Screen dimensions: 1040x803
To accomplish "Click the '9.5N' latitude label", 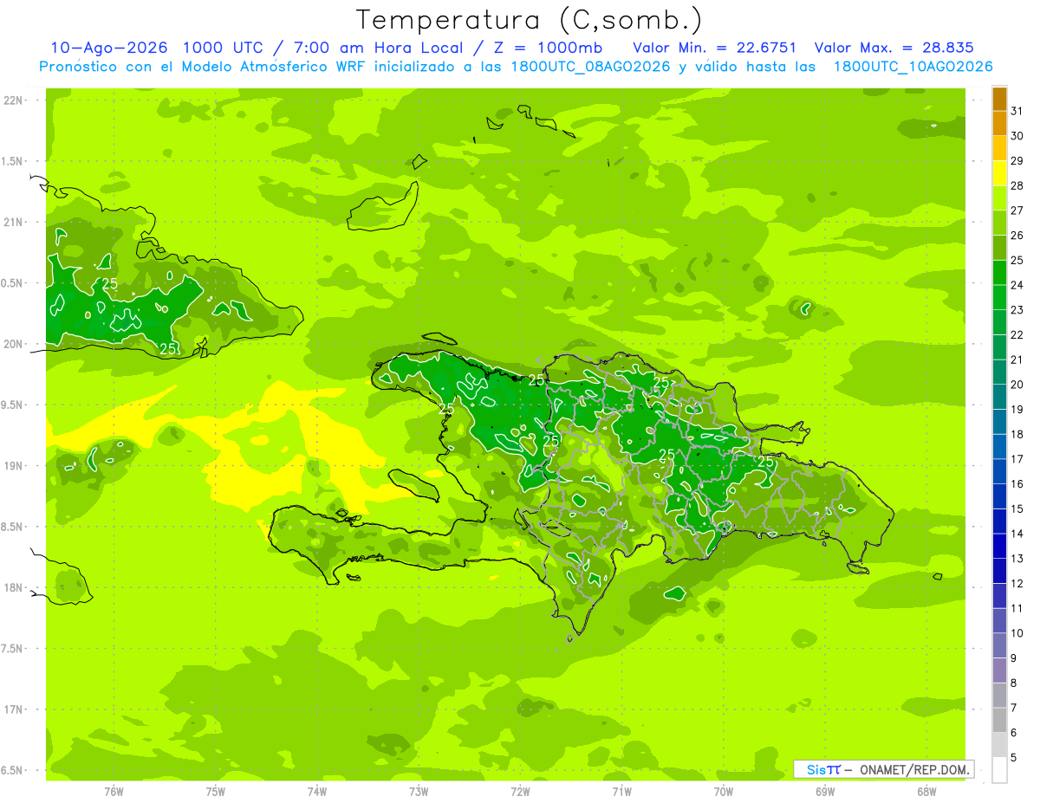I will [12, 405].
